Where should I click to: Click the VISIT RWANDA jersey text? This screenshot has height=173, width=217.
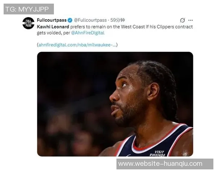pos(157,154)
